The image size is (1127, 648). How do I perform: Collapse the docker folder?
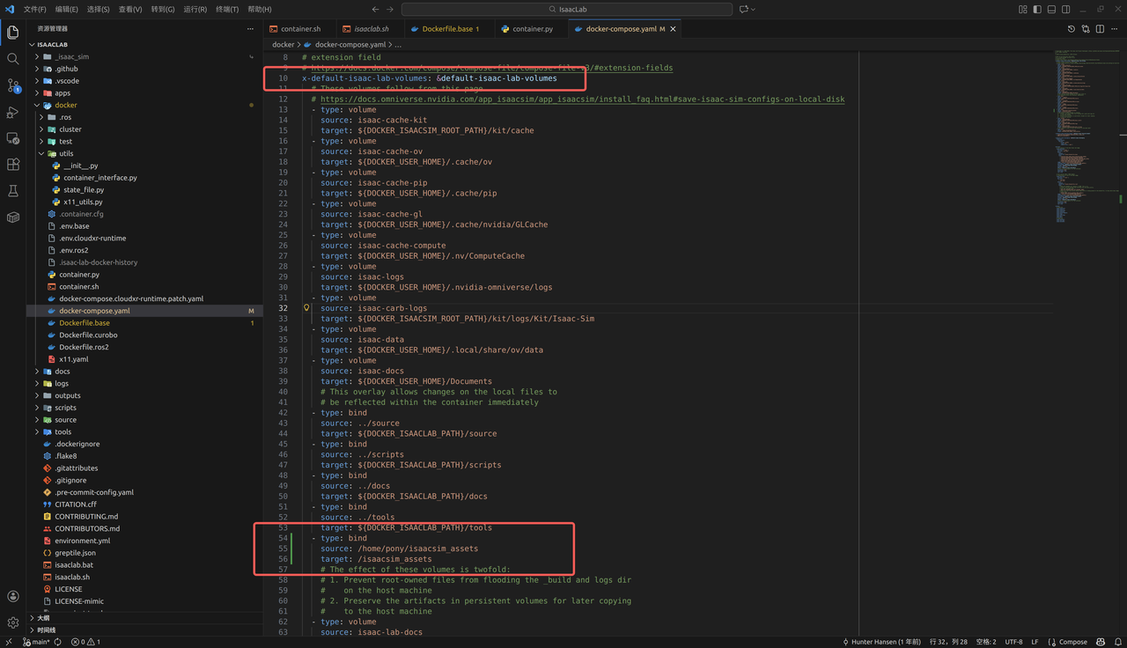tap(144, 105)
